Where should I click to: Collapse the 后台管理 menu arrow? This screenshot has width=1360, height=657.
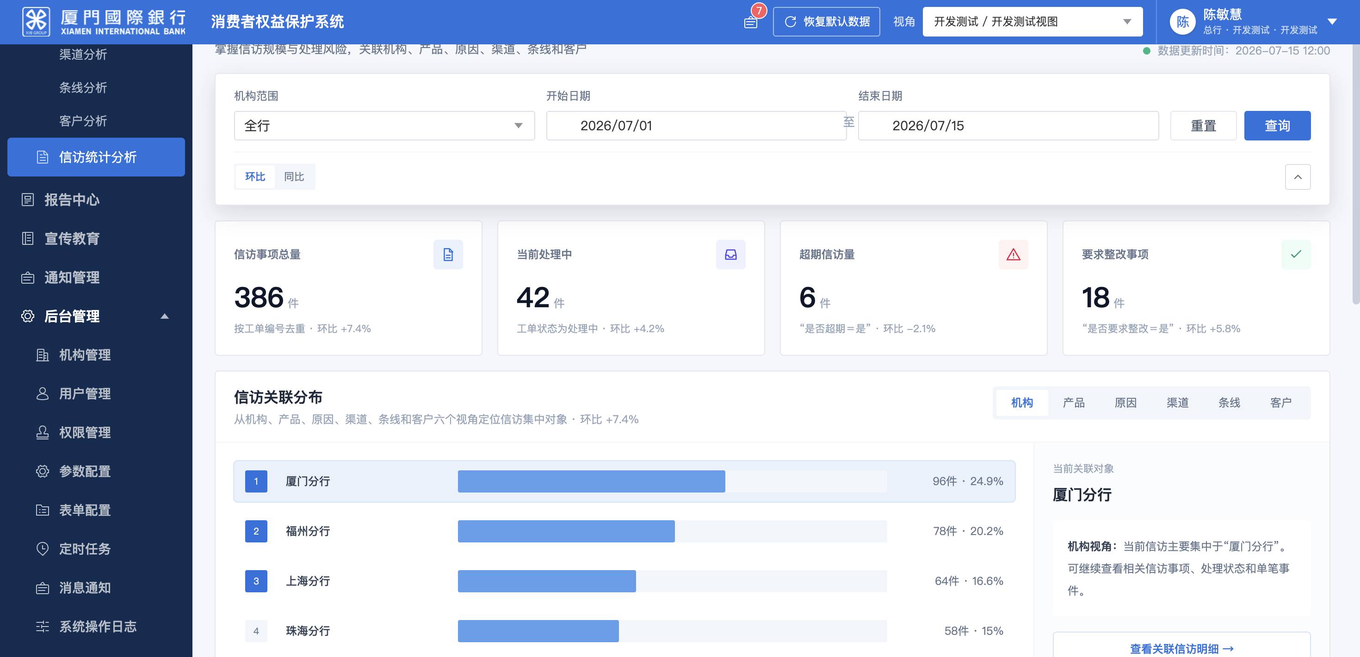[x=165, y=316]
